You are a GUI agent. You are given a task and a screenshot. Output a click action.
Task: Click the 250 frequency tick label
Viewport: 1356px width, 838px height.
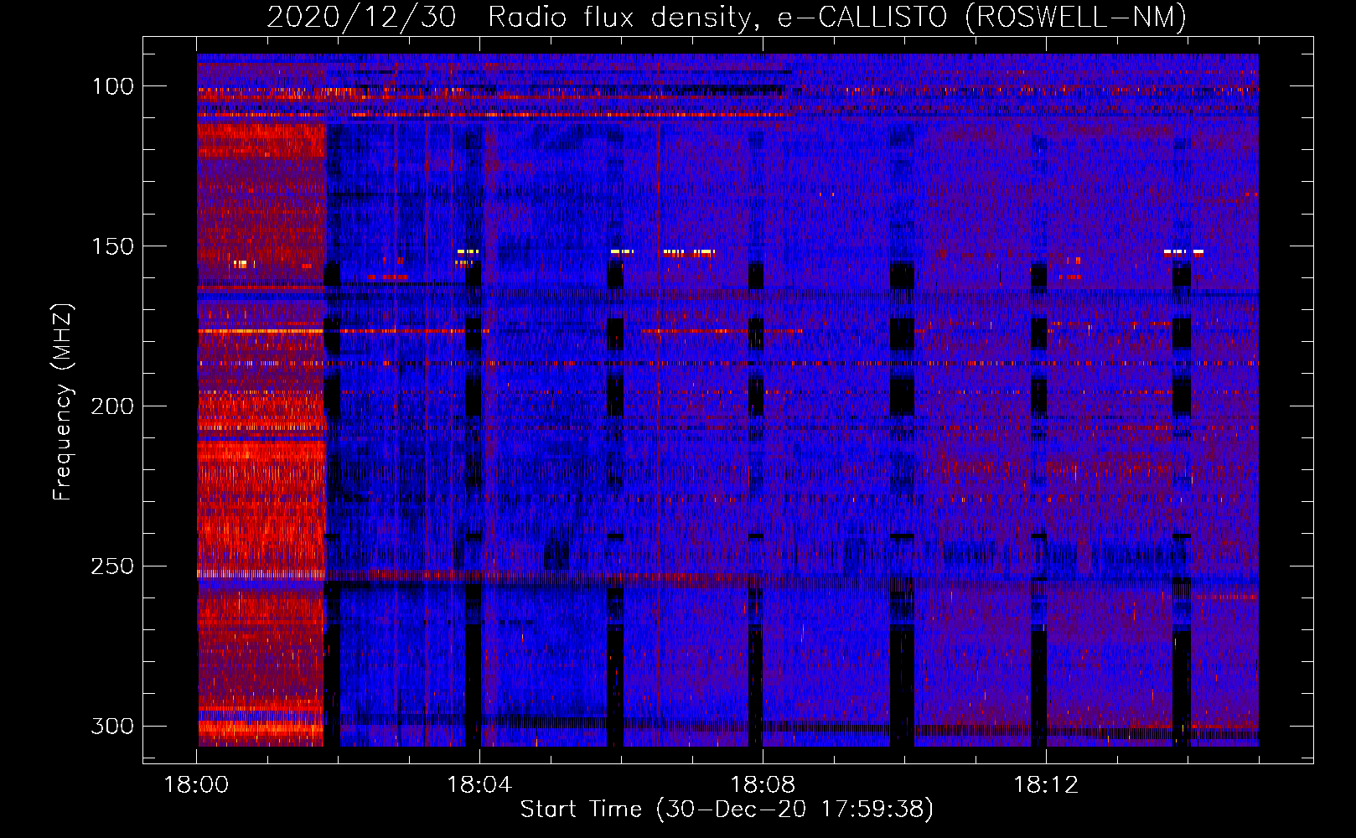point(112,566)
